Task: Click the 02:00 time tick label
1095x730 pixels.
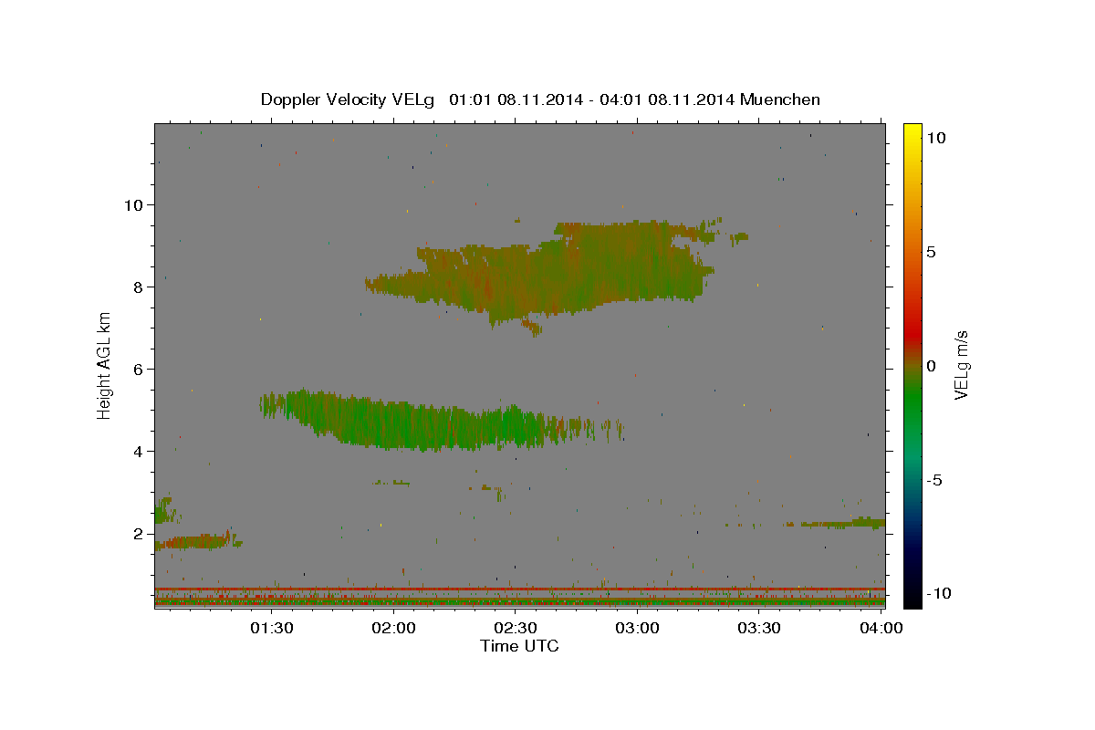Action: pyautogui.click(x=394, y=628)
